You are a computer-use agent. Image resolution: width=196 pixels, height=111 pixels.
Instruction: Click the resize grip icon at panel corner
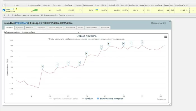point(170,104)
